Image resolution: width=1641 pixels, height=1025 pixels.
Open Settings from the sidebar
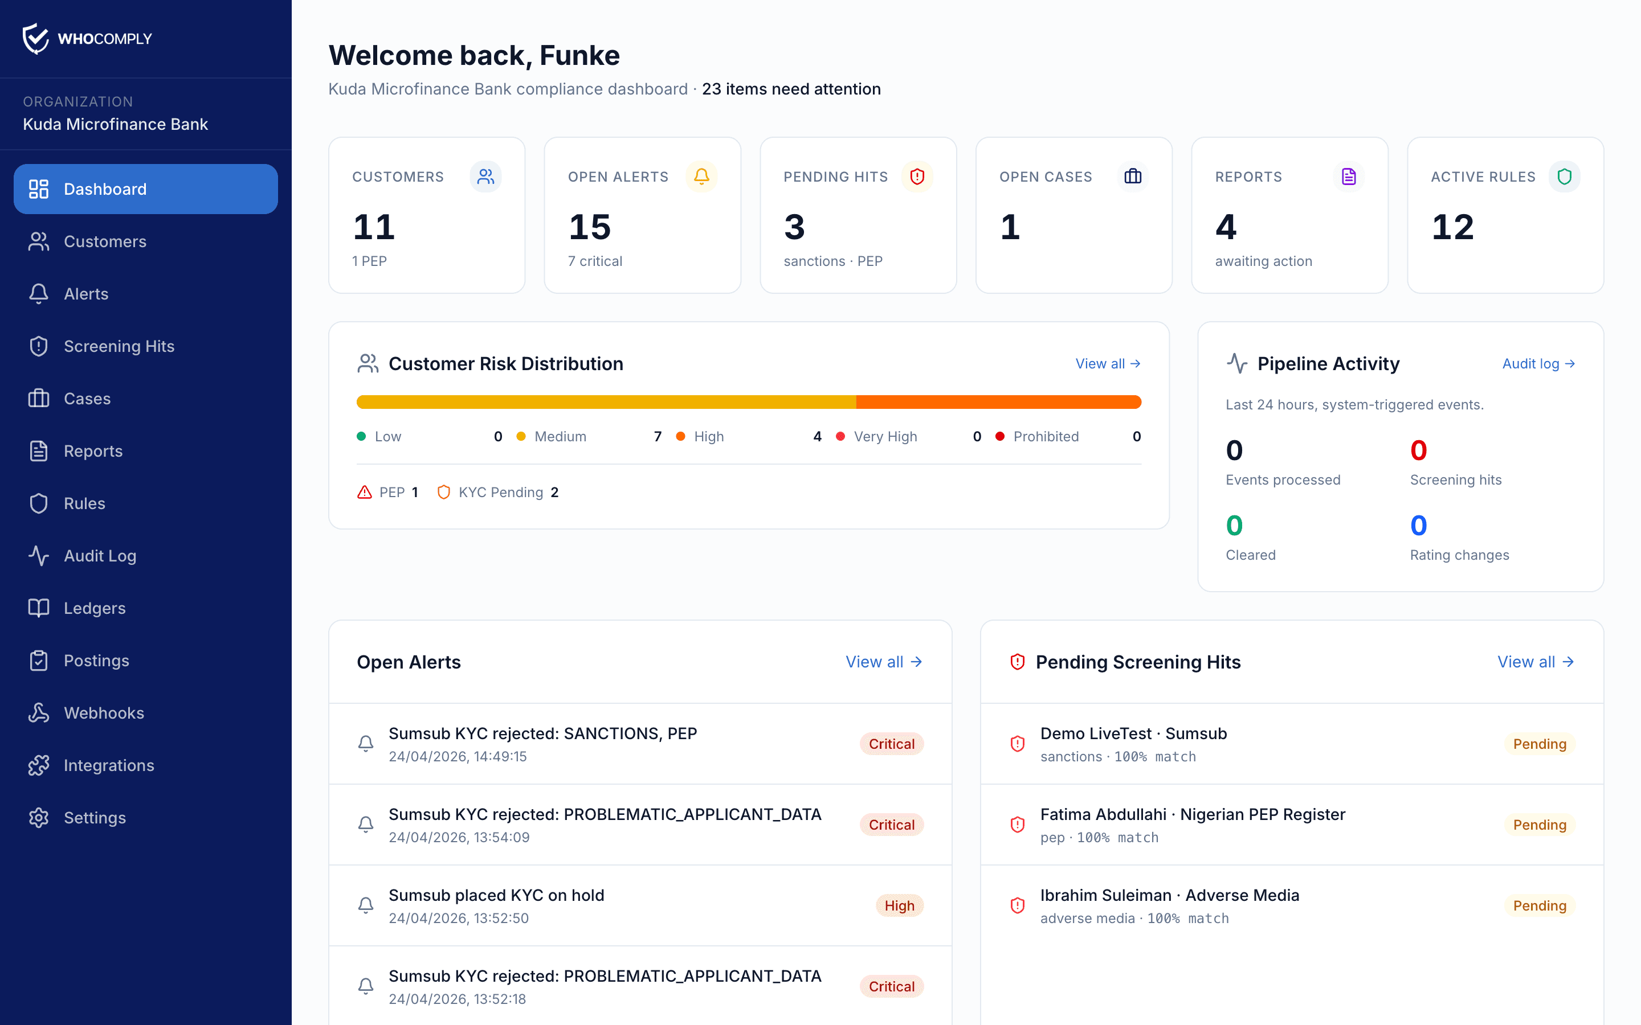click(x=146, y=818)
